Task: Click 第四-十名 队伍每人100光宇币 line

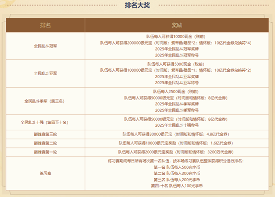Action: point(177,186)
